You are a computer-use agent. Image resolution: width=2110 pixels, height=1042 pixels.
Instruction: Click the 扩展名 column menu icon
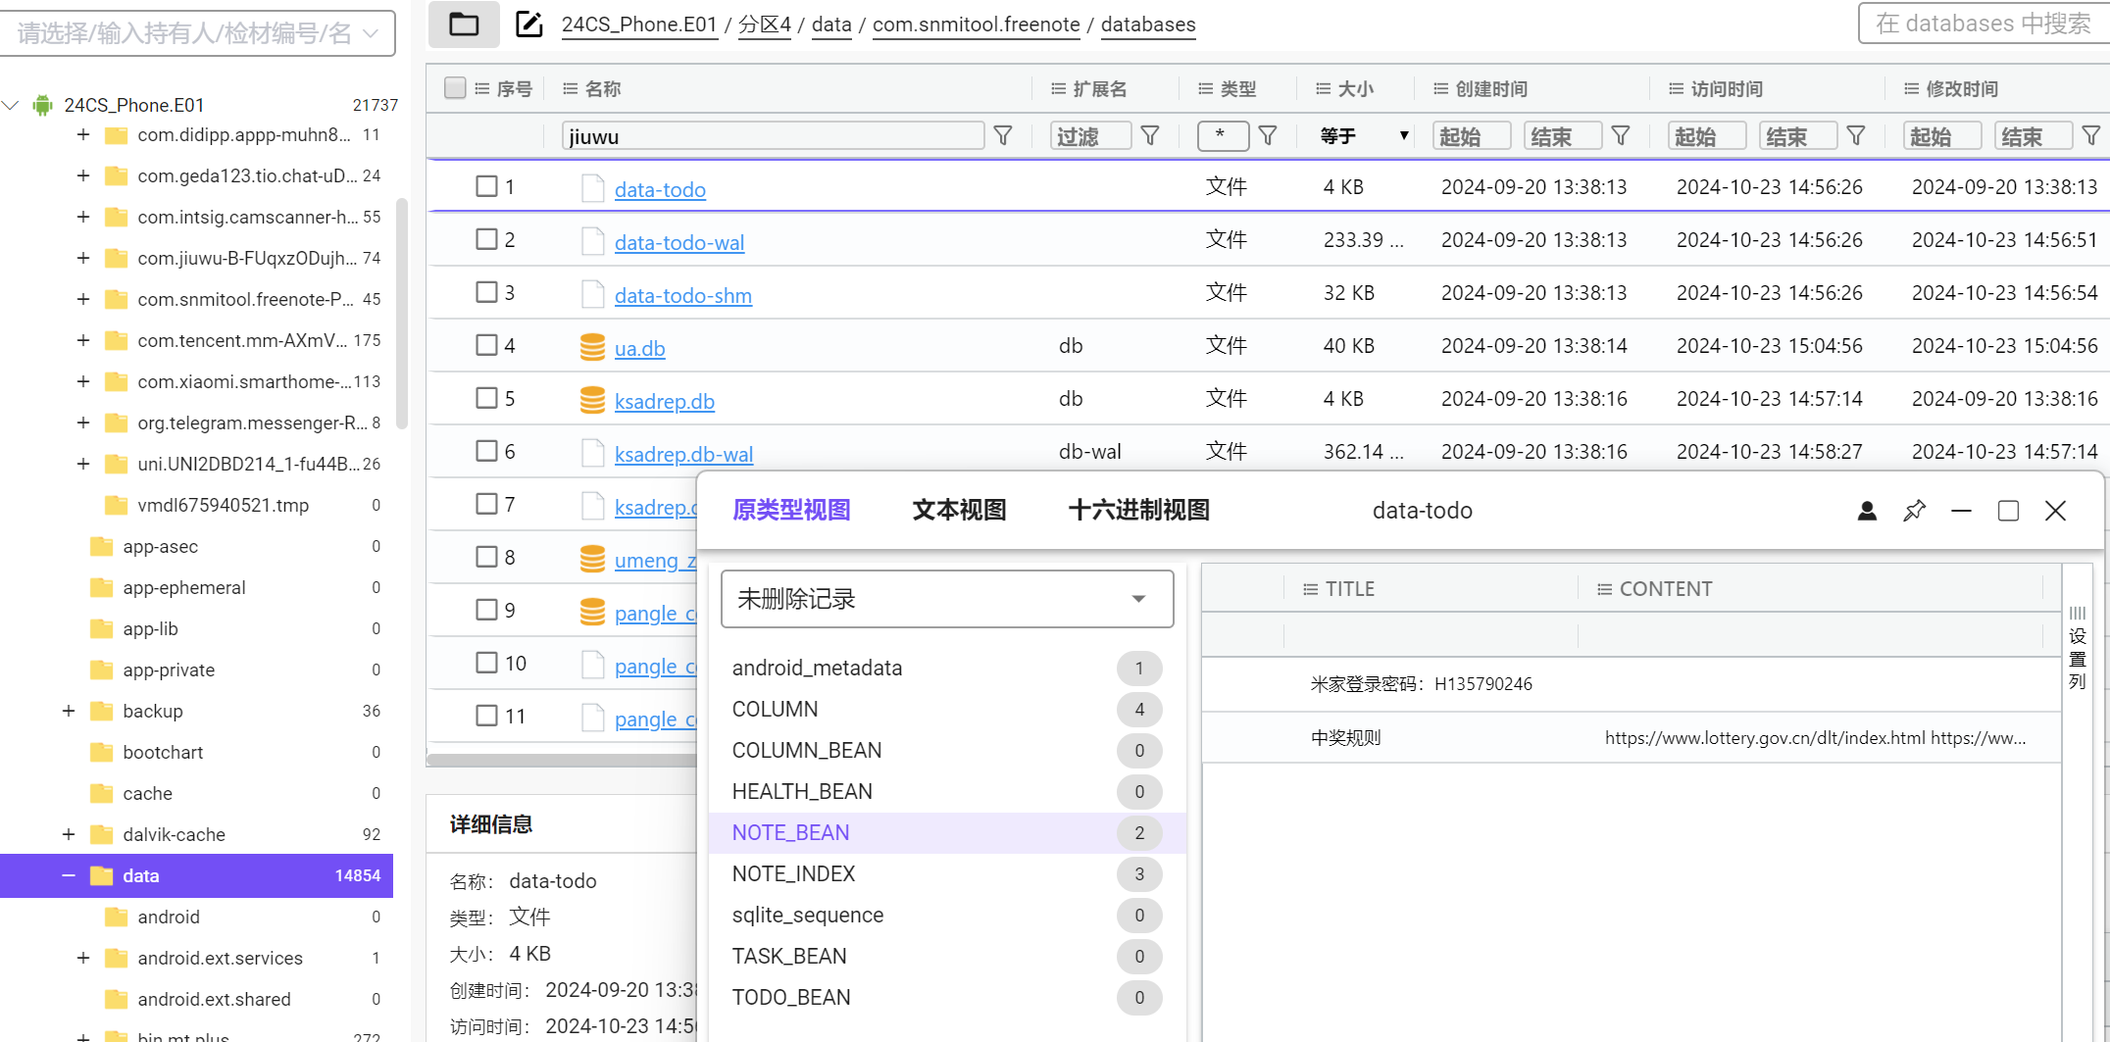(x=1058, y=89)
